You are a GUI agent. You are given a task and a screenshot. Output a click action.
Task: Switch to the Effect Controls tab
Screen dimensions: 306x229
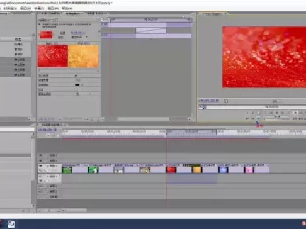73,13
